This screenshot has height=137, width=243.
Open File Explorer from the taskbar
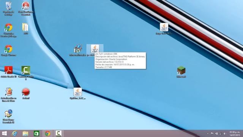click(25, 134)
